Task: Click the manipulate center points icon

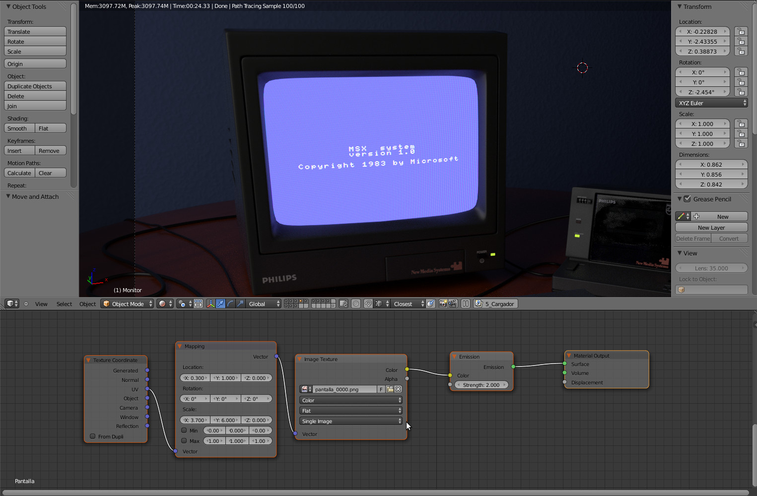Action: point(198,304)
